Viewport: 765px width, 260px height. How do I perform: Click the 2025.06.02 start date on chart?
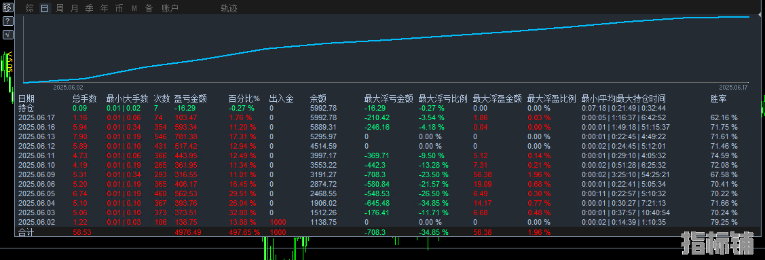pos(69,88)
